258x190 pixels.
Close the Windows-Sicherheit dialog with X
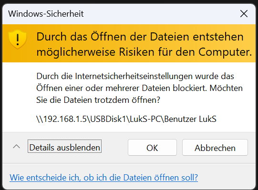(x=244, y=13)
